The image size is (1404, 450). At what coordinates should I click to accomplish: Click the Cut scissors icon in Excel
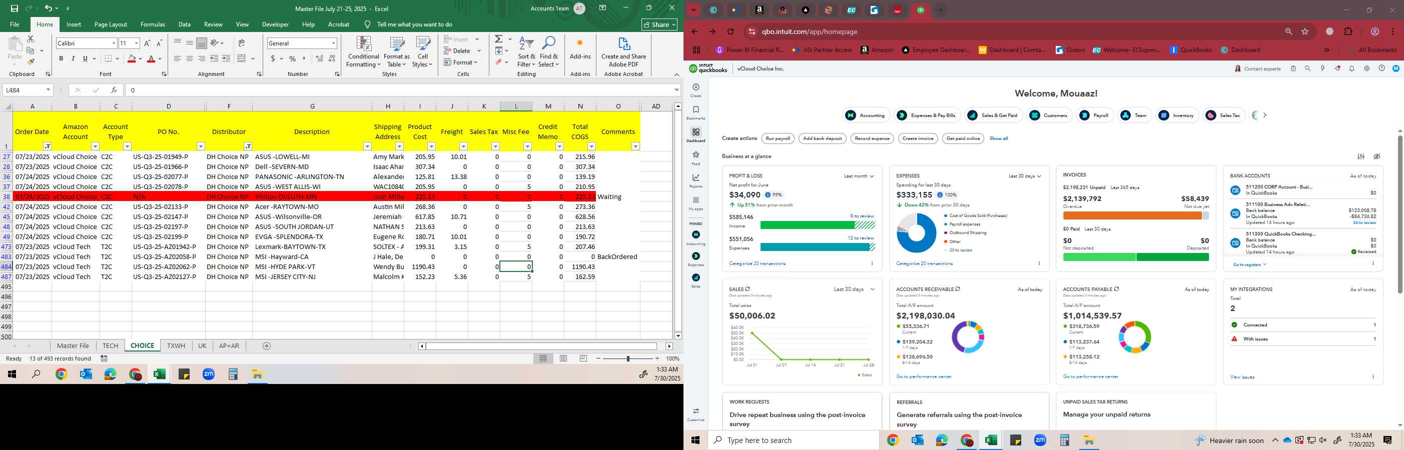click(x=31, y=40)
